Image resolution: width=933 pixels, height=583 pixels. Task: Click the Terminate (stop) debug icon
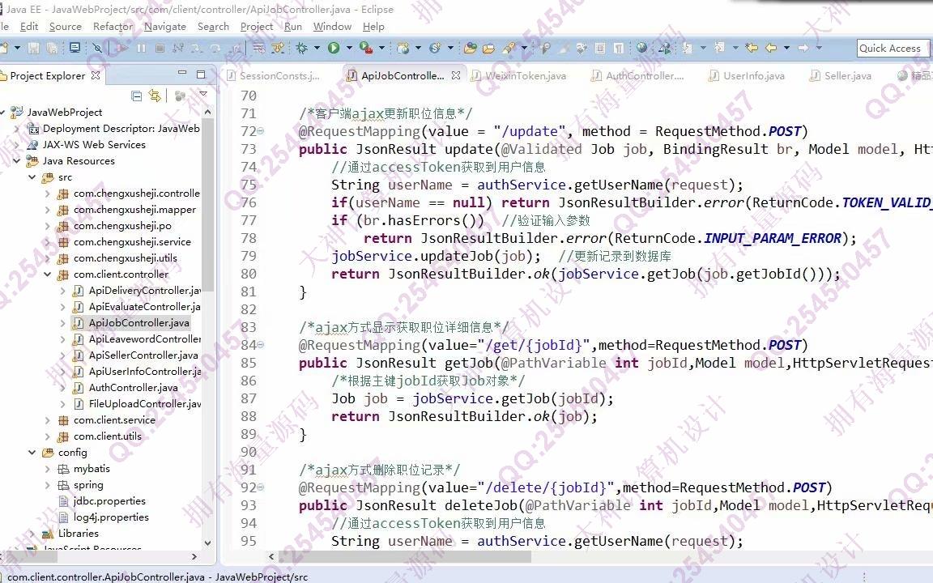pos(160,48)
